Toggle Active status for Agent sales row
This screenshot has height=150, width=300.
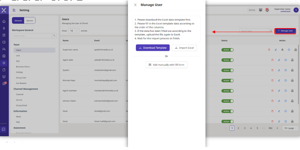[x=227, y=60]
